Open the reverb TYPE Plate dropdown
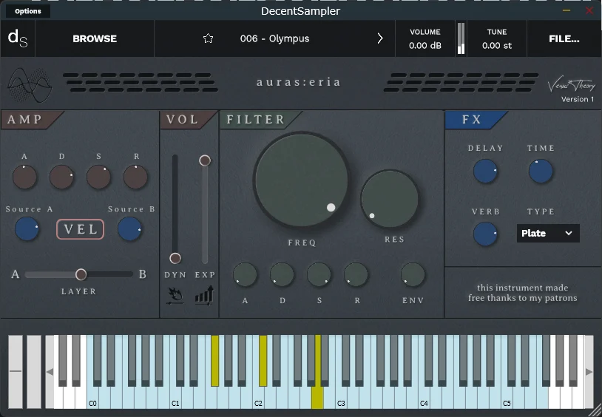This screenshot has height=417, width=602. pyautogui.click(x=548, y=233)
